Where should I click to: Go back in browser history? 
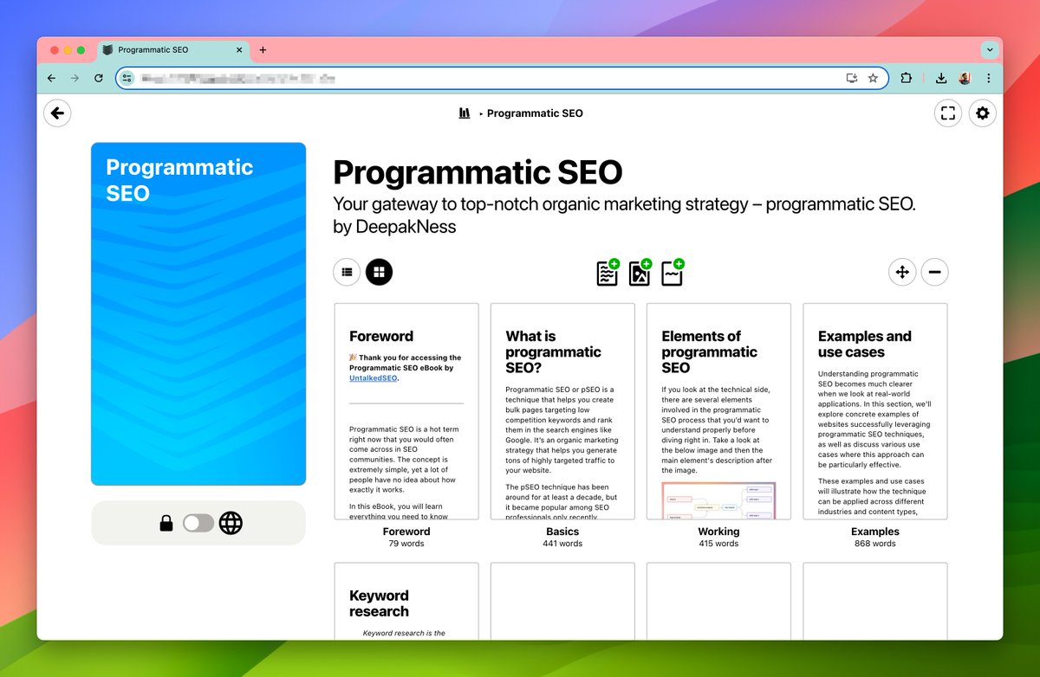coord(51,78)
